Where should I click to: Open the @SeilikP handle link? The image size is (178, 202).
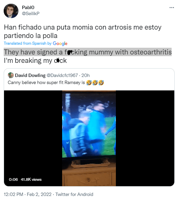[x=31, y=13]
